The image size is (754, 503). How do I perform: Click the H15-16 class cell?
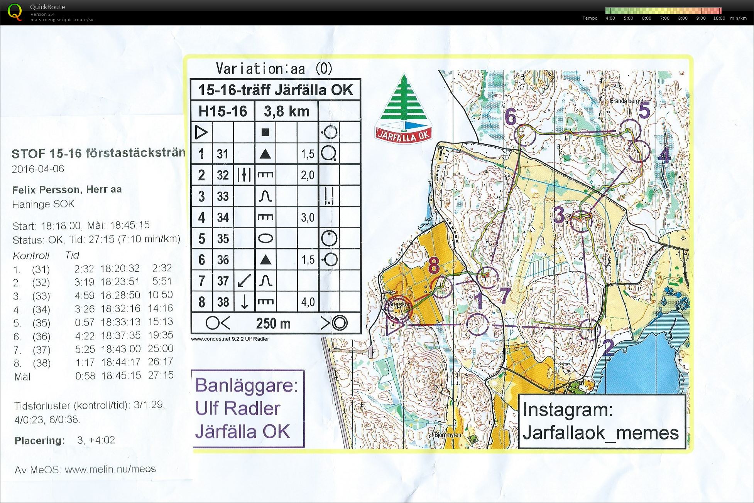(223, 111)
